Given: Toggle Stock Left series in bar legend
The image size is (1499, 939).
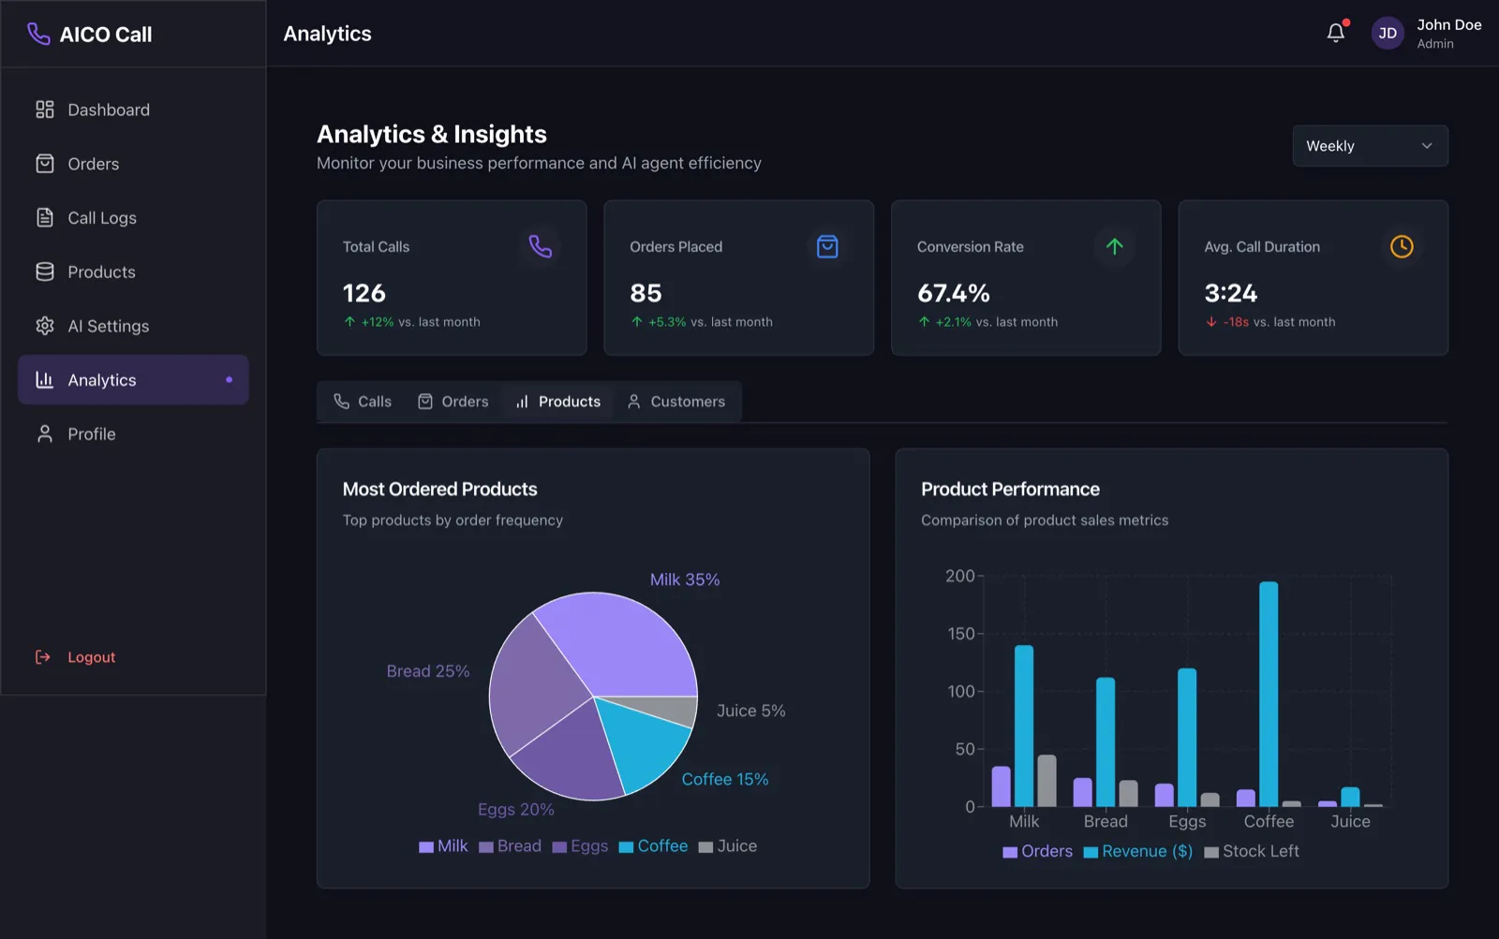Looking at the screenshot, I should [x=1252, y=851].
